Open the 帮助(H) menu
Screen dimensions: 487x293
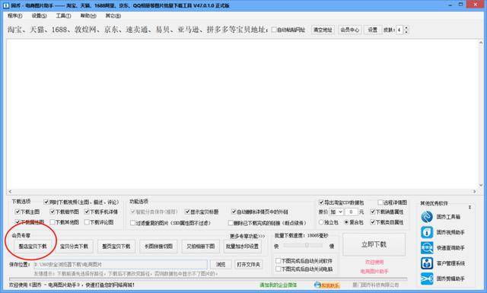88,15
